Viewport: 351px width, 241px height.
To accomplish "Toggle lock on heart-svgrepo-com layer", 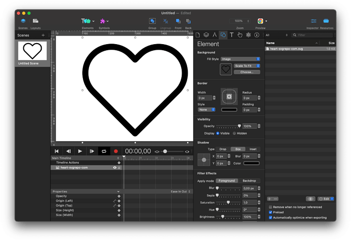I will pos(119,167).
